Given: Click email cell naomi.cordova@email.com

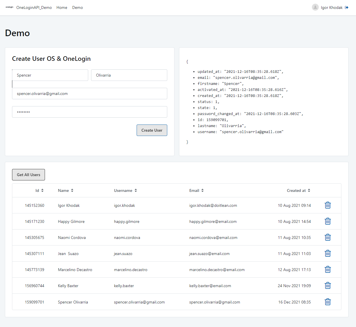Looking at the screenshot, I should 213,238.
